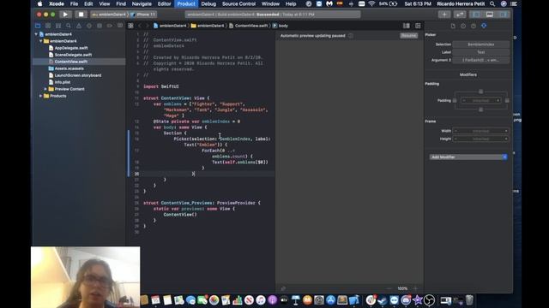Viewport: 549px width, 308px height.
Task: Open the Padding value combo box
Action: (x=480, y=101)
